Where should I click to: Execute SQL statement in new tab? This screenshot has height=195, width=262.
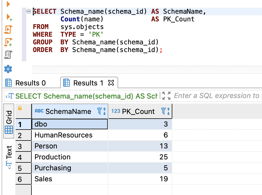[x=9, y=18]
